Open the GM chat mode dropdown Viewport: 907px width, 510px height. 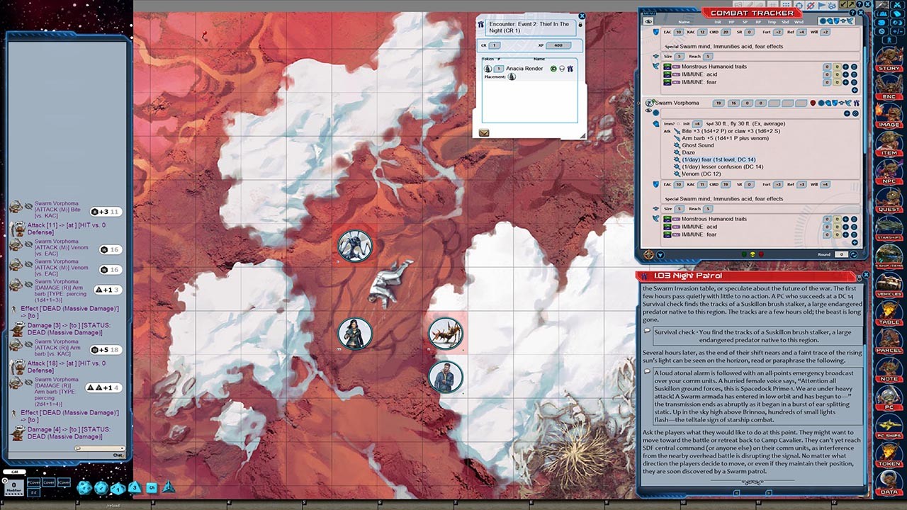[x=14, y=471]
